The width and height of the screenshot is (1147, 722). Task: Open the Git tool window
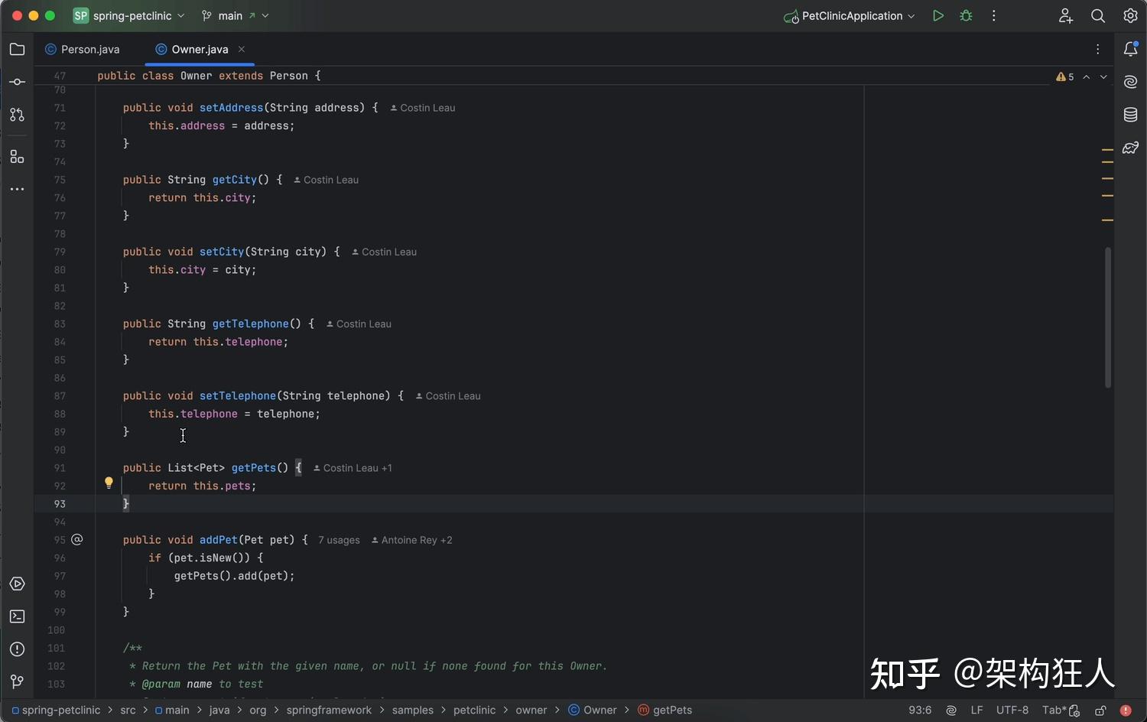tap(17, 681)
